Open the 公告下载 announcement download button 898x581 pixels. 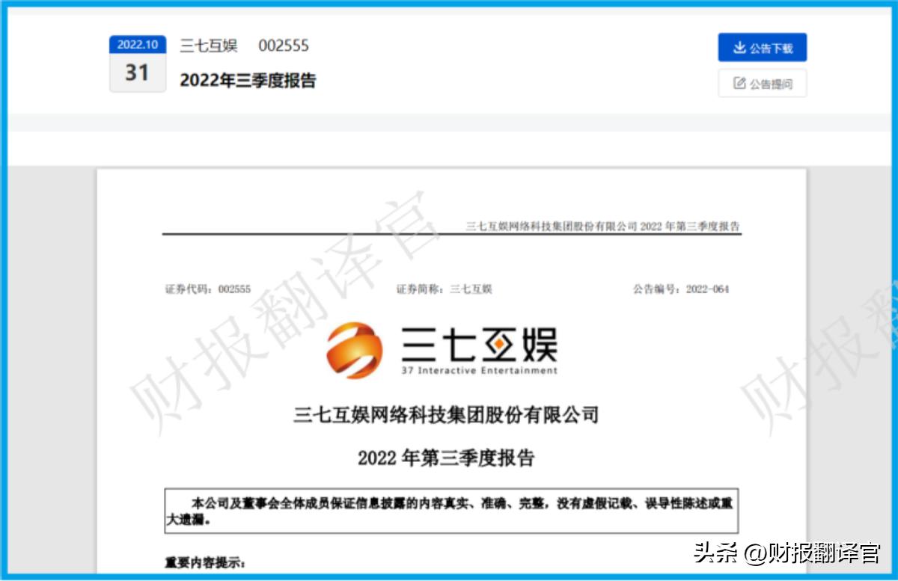[x=763, y=47]
